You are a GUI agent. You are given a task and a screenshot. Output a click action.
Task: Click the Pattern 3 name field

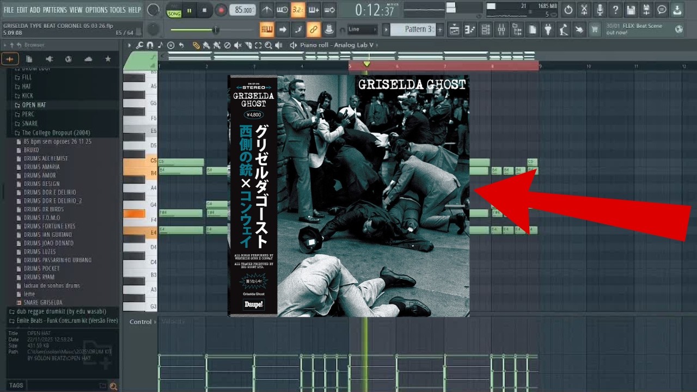pos(413,29)
